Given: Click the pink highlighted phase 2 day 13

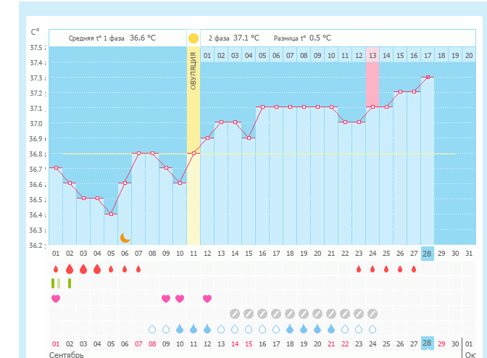Looking at the screenshot, I should coord(372,55).
